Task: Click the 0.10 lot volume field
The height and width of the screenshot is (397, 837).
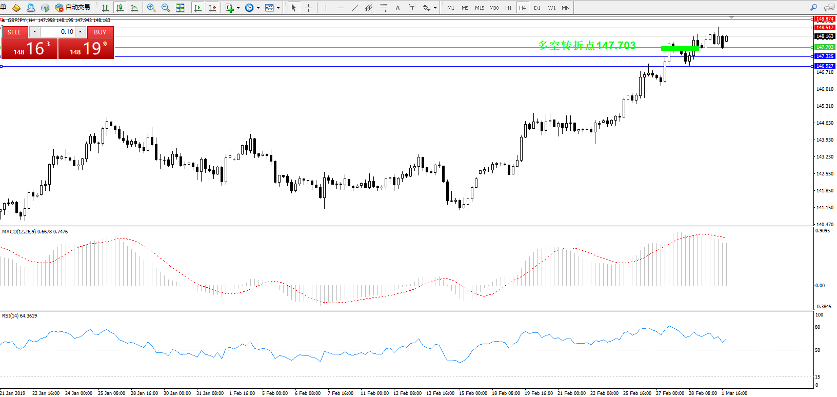Action: pos(58,32)
